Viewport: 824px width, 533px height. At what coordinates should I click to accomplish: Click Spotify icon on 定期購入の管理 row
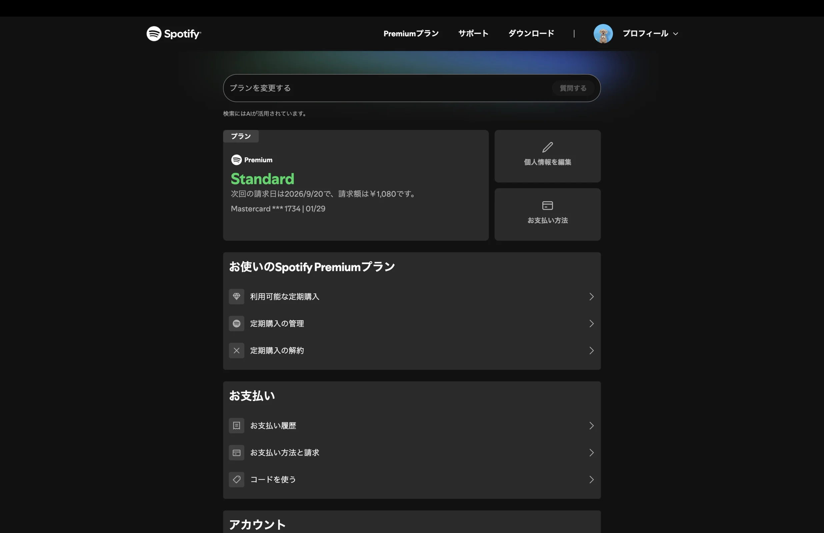pyautogui.click(x=236, y=323)
